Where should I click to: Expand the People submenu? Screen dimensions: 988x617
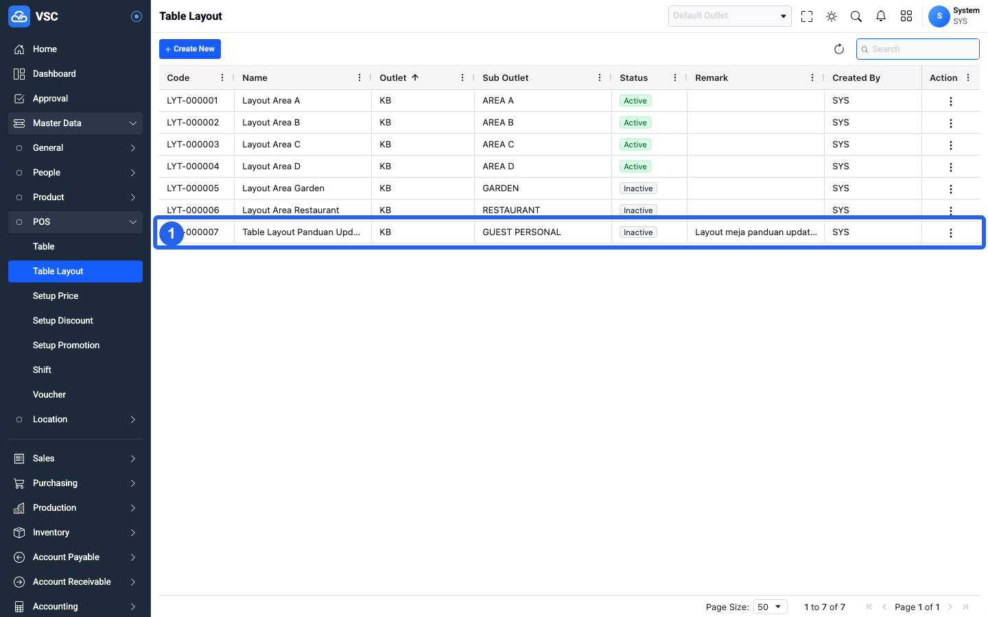click(x=75, y=173)
